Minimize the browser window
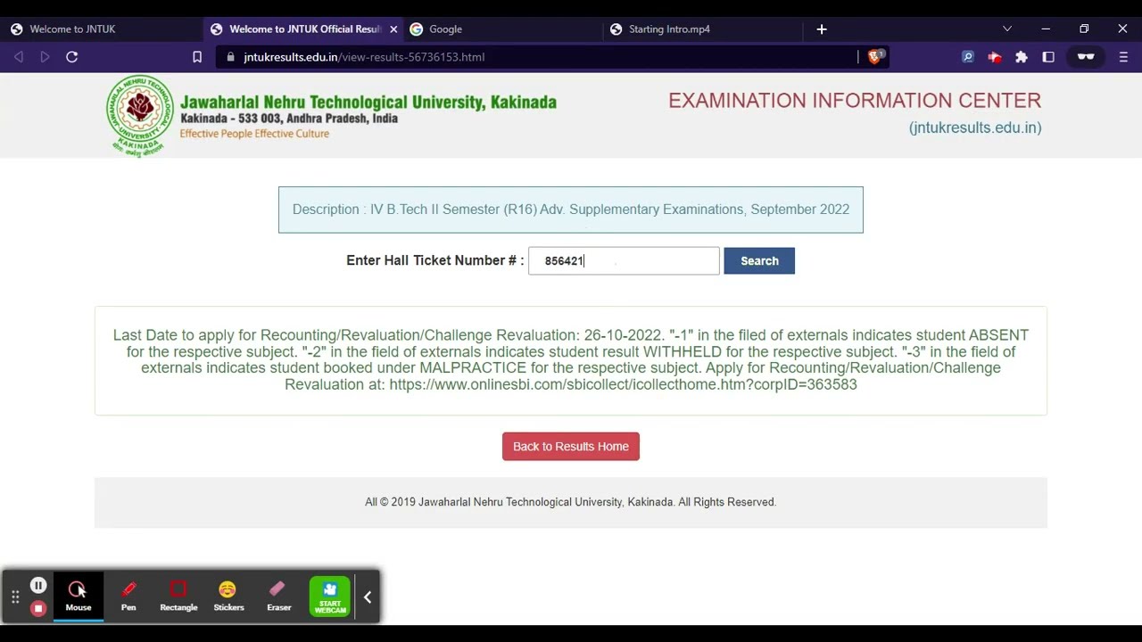Screen dimensions: 1142x642 coord(1046,29)
